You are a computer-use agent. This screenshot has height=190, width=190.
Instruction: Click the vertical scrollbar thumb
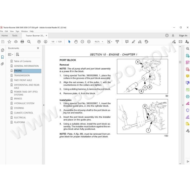[180, 62]
